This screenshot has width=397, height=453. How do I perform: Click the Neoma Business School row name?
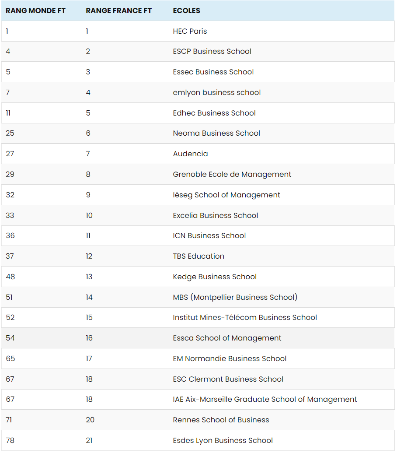216,133
